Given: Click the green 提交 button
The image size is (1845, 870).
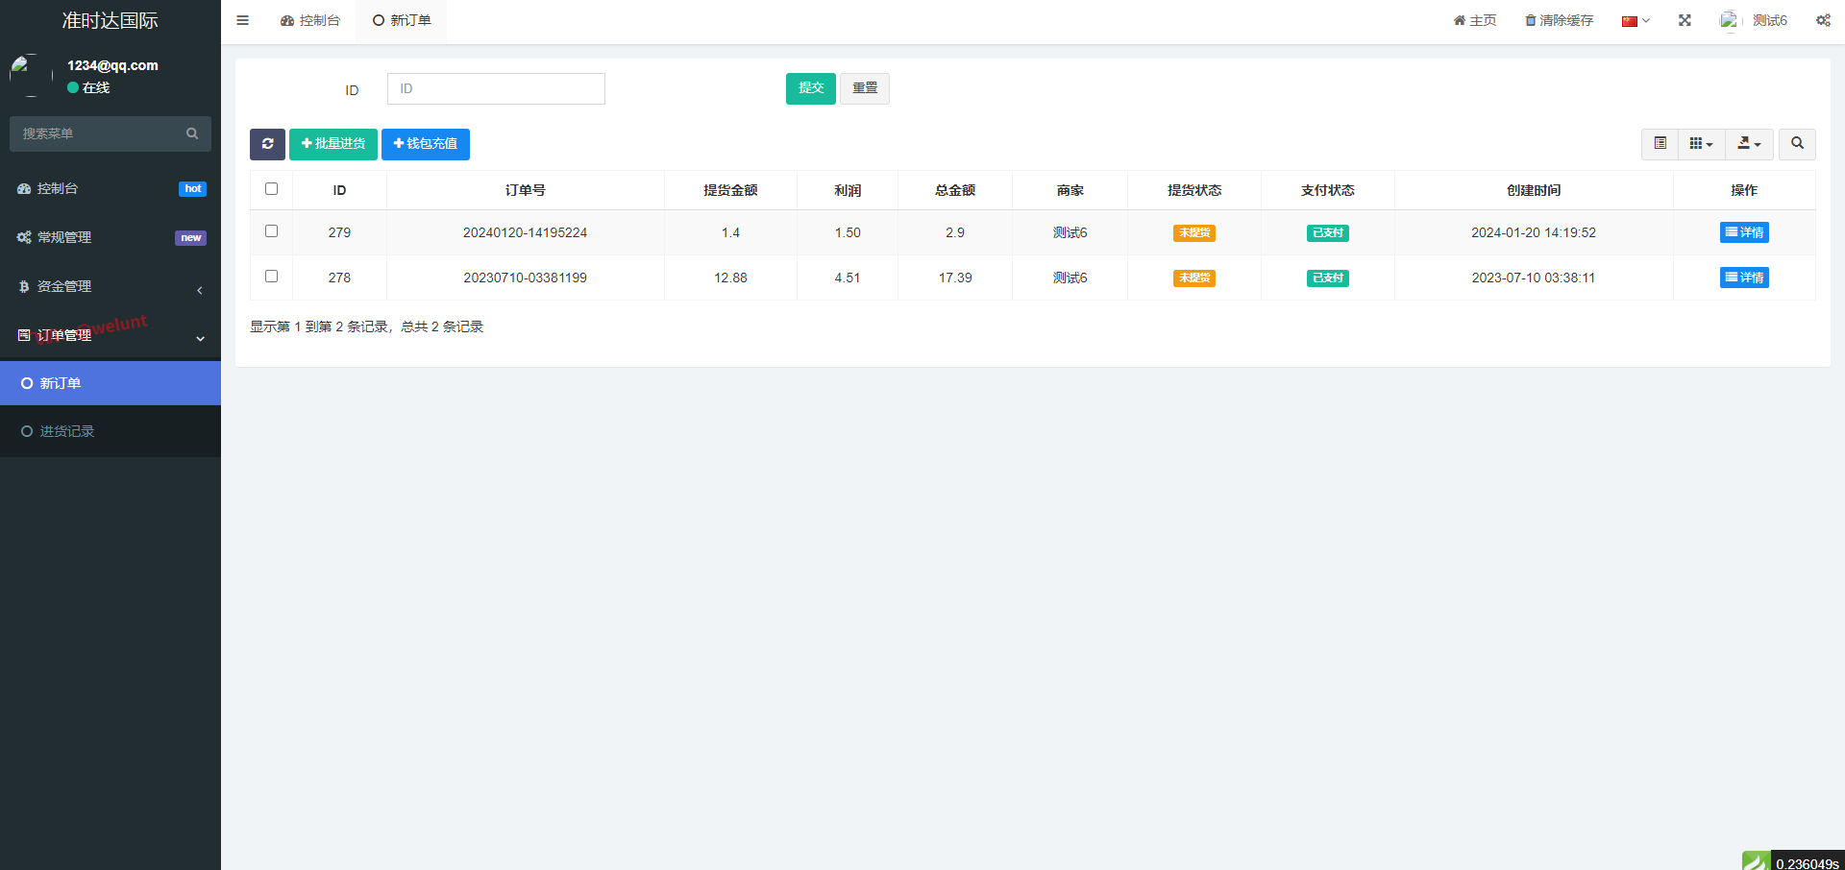Looking at the screenshot, I should point(810,88).
